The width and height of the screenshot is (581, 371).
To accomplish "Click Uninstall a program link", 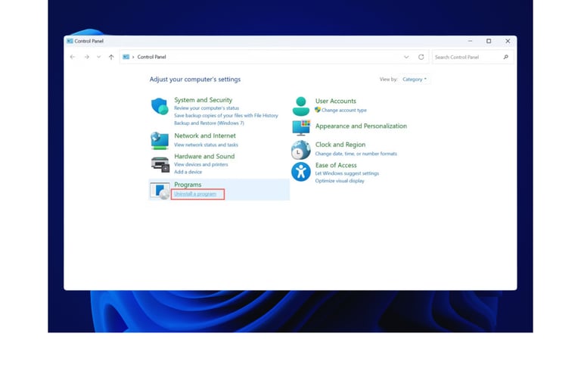I will coord(195,194).
